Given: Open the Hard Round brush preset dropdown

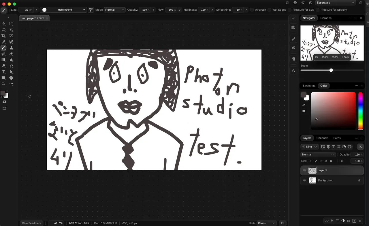Looking at the screenshot, I should coord(63,10).
